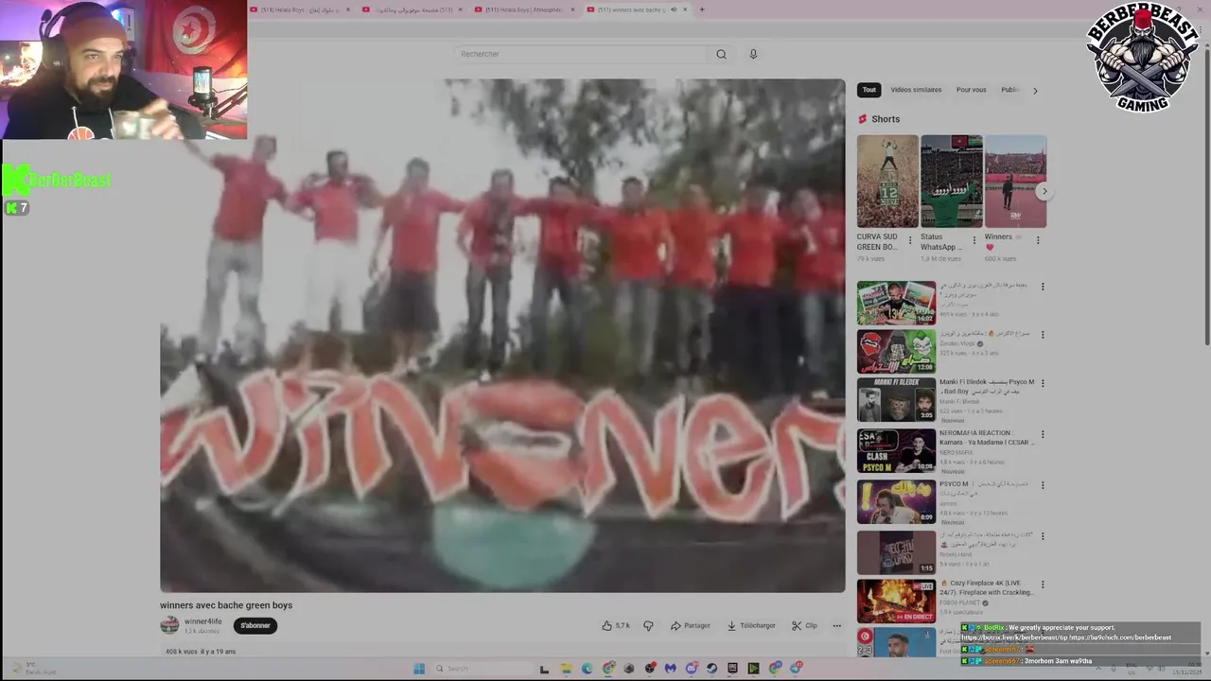Open options menu for NEROMAFIA REACTION video
This screenshot has height=681, width=1211.
click(1043, 435)
